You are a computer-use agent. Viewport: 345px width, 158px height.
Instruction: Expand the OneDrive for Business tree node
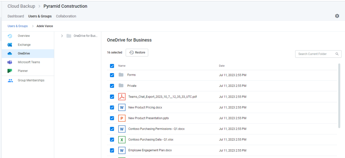(x=62, y=36)
